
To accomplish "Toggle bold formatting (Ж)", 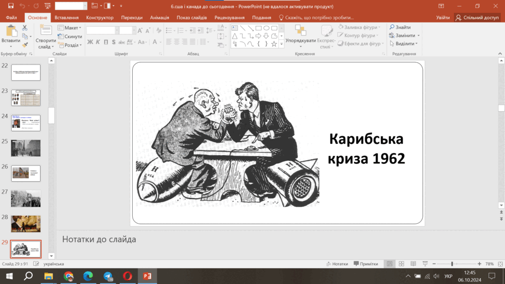I will [x=90, y=42].
